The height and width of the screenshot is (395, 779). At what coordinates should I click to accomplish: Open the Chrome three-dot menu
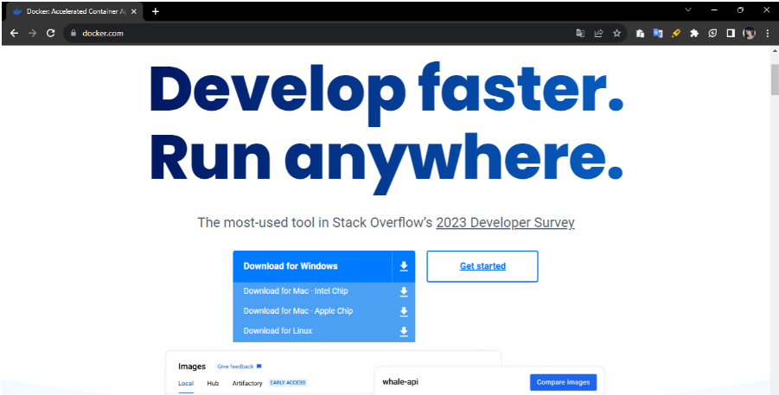pos(768,34)
